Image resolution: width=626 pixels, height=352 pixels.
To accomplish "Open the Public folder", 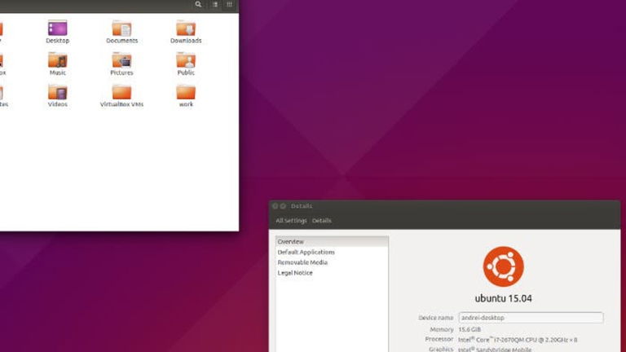I will 186,64.
